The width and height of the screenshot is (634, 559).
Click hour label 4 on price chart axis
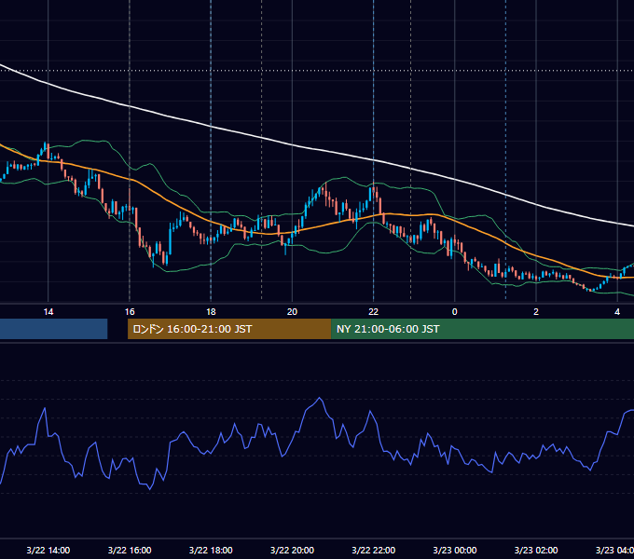tap(617, 312)
